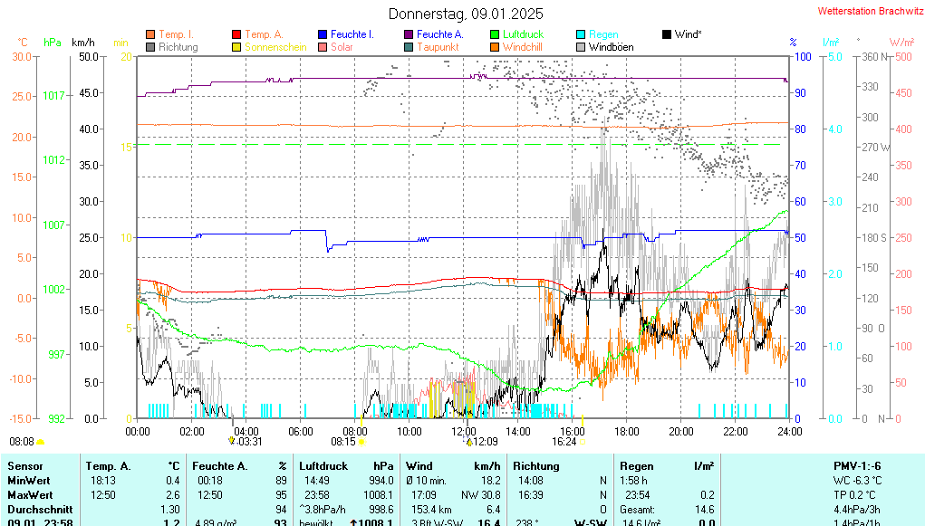Click the sun icon beside 08:08

[x=41, y=442]
